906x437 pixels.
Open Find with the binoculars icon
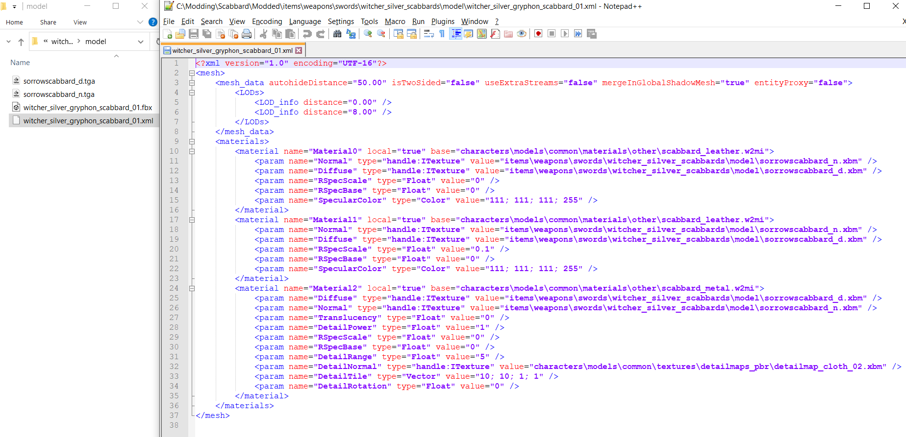point(337,34)
